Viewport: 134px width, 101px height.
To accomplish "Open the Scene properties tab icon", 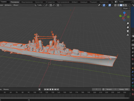I will [133, 56].
